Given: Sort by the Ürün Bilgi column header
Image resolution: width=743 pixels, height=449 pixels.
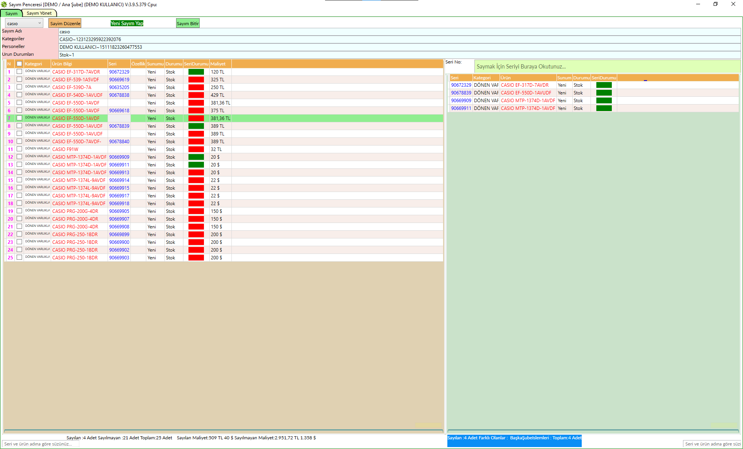Looking at the screenshot, I should [79, 64].
